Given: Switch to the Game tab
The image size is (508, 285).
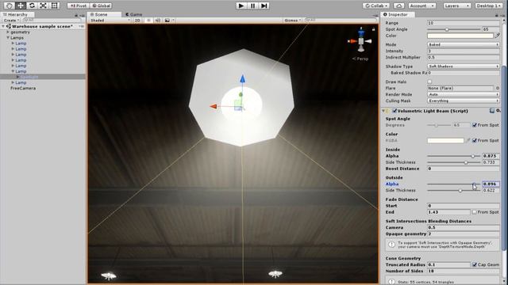Looking at the screenshot, I should pos(133,14).
